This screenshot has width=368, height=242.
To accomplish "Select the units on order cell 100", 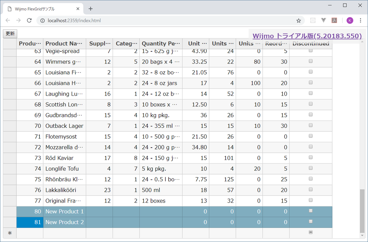I will coord(249,83).
